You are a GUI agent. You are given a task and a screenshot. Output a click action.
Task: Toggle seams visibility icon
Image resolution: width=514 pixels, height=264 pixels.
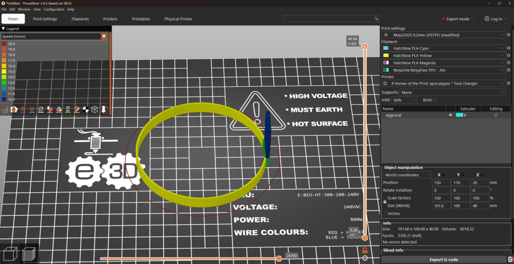[41, 109]
